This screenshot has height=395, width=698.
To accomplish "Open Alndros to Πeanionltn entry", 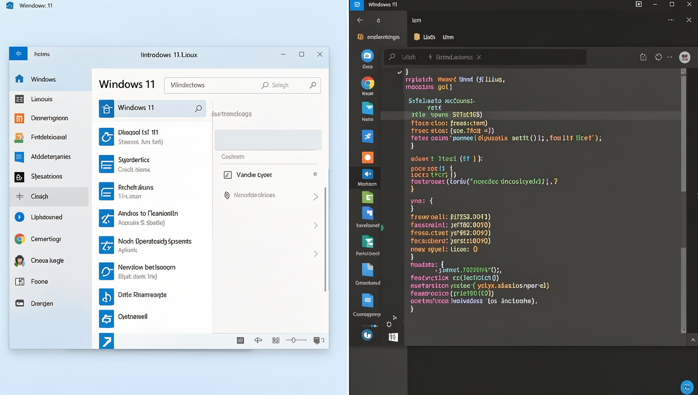I will click(153, 218).
